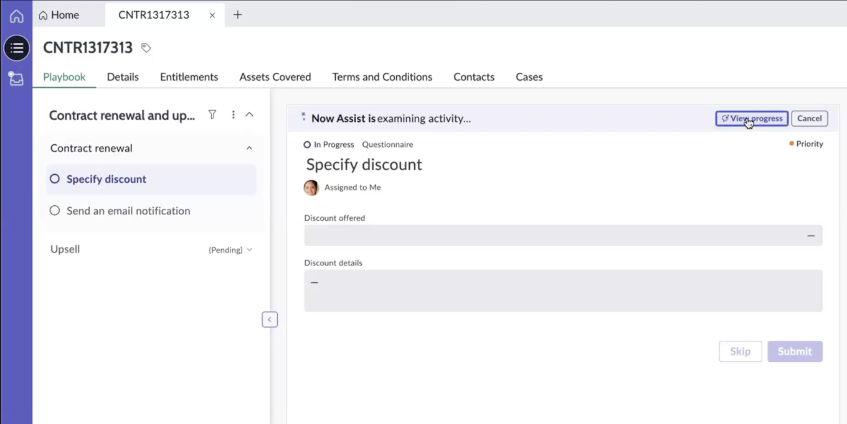Expand the Upsell pending stage chevron
The image size is (847, 424).
pyautogui.click(x=249, y=250)
